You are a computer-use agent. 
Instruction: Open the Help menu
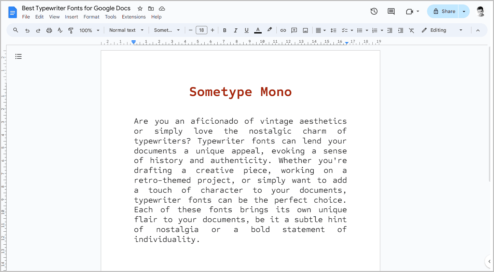156,17
